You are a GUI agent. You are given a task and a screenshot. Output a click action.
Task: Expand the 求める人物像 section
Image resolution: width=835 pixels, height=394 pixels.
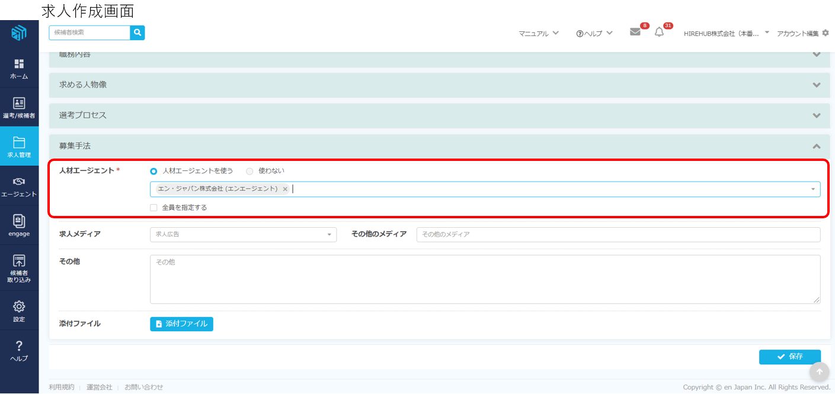(439, 85)
